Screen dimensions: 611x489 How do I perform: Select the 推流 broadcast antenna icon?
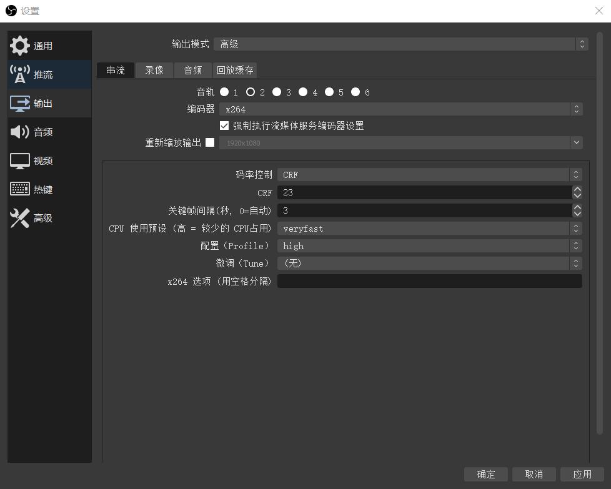[x=19, y=74]
